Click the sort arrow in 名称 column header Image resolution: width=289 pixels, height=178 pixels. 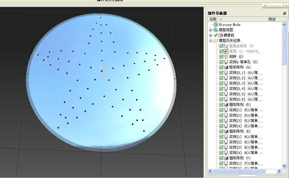[221, 19]
